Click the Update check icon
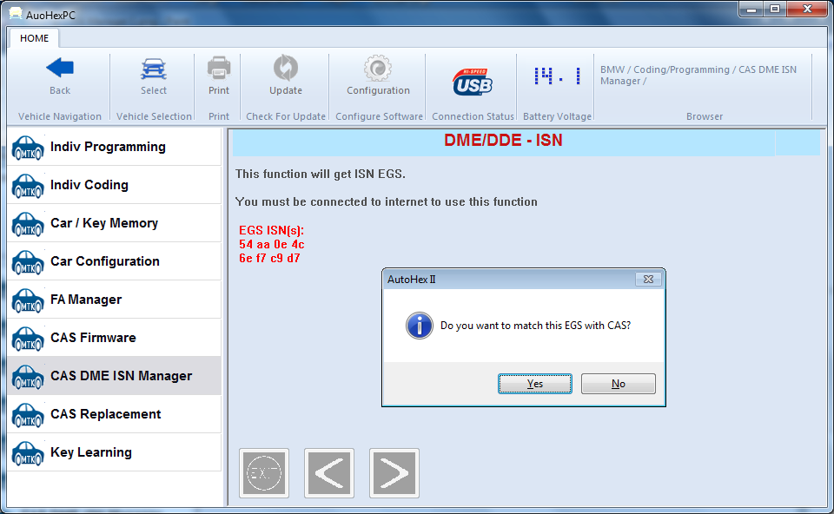The image size is (834, 514). [x=285, y=68]
